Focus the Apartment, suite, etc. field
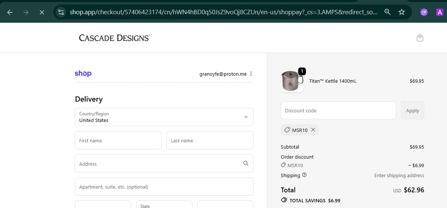This screenshot has height=208, width=447. [x=164, y=187]
